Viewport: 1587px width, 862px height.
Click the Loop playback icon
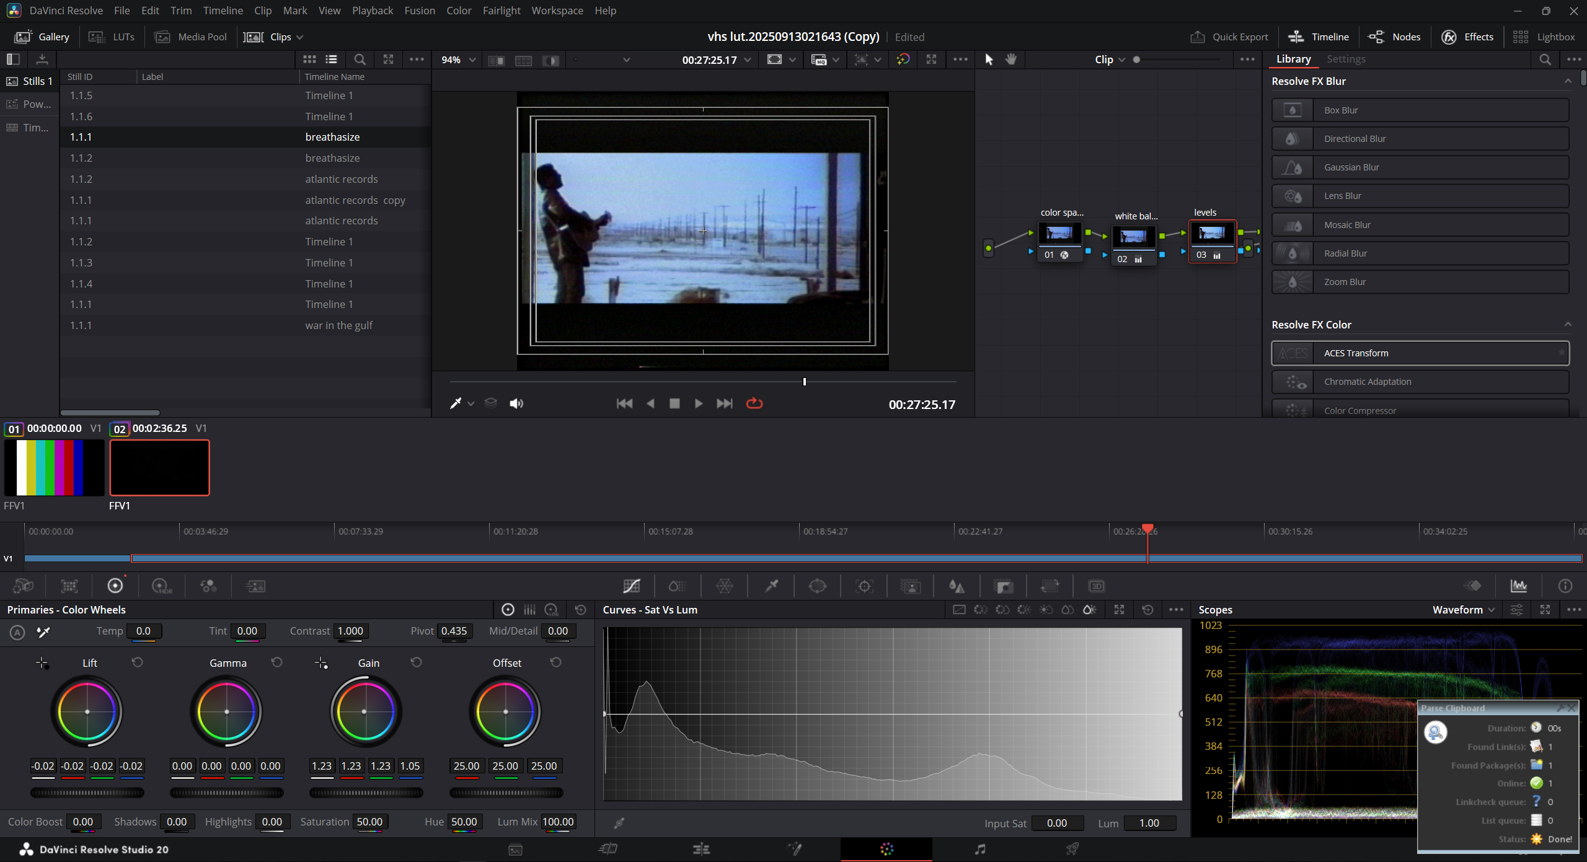coord(754,403)
